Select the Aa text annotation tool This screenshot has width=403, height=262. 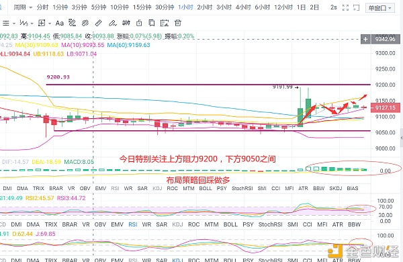click(x=59, y=23)
